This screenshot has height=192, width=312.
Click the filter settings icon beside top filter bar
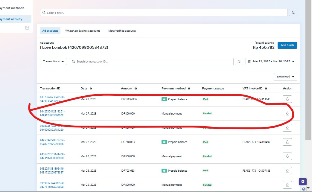[293, 13]
